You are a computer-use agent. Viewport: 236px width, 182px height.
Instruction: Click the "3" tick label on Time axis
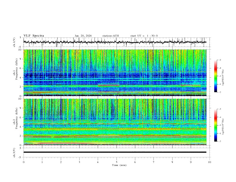(x=79, y=162)
